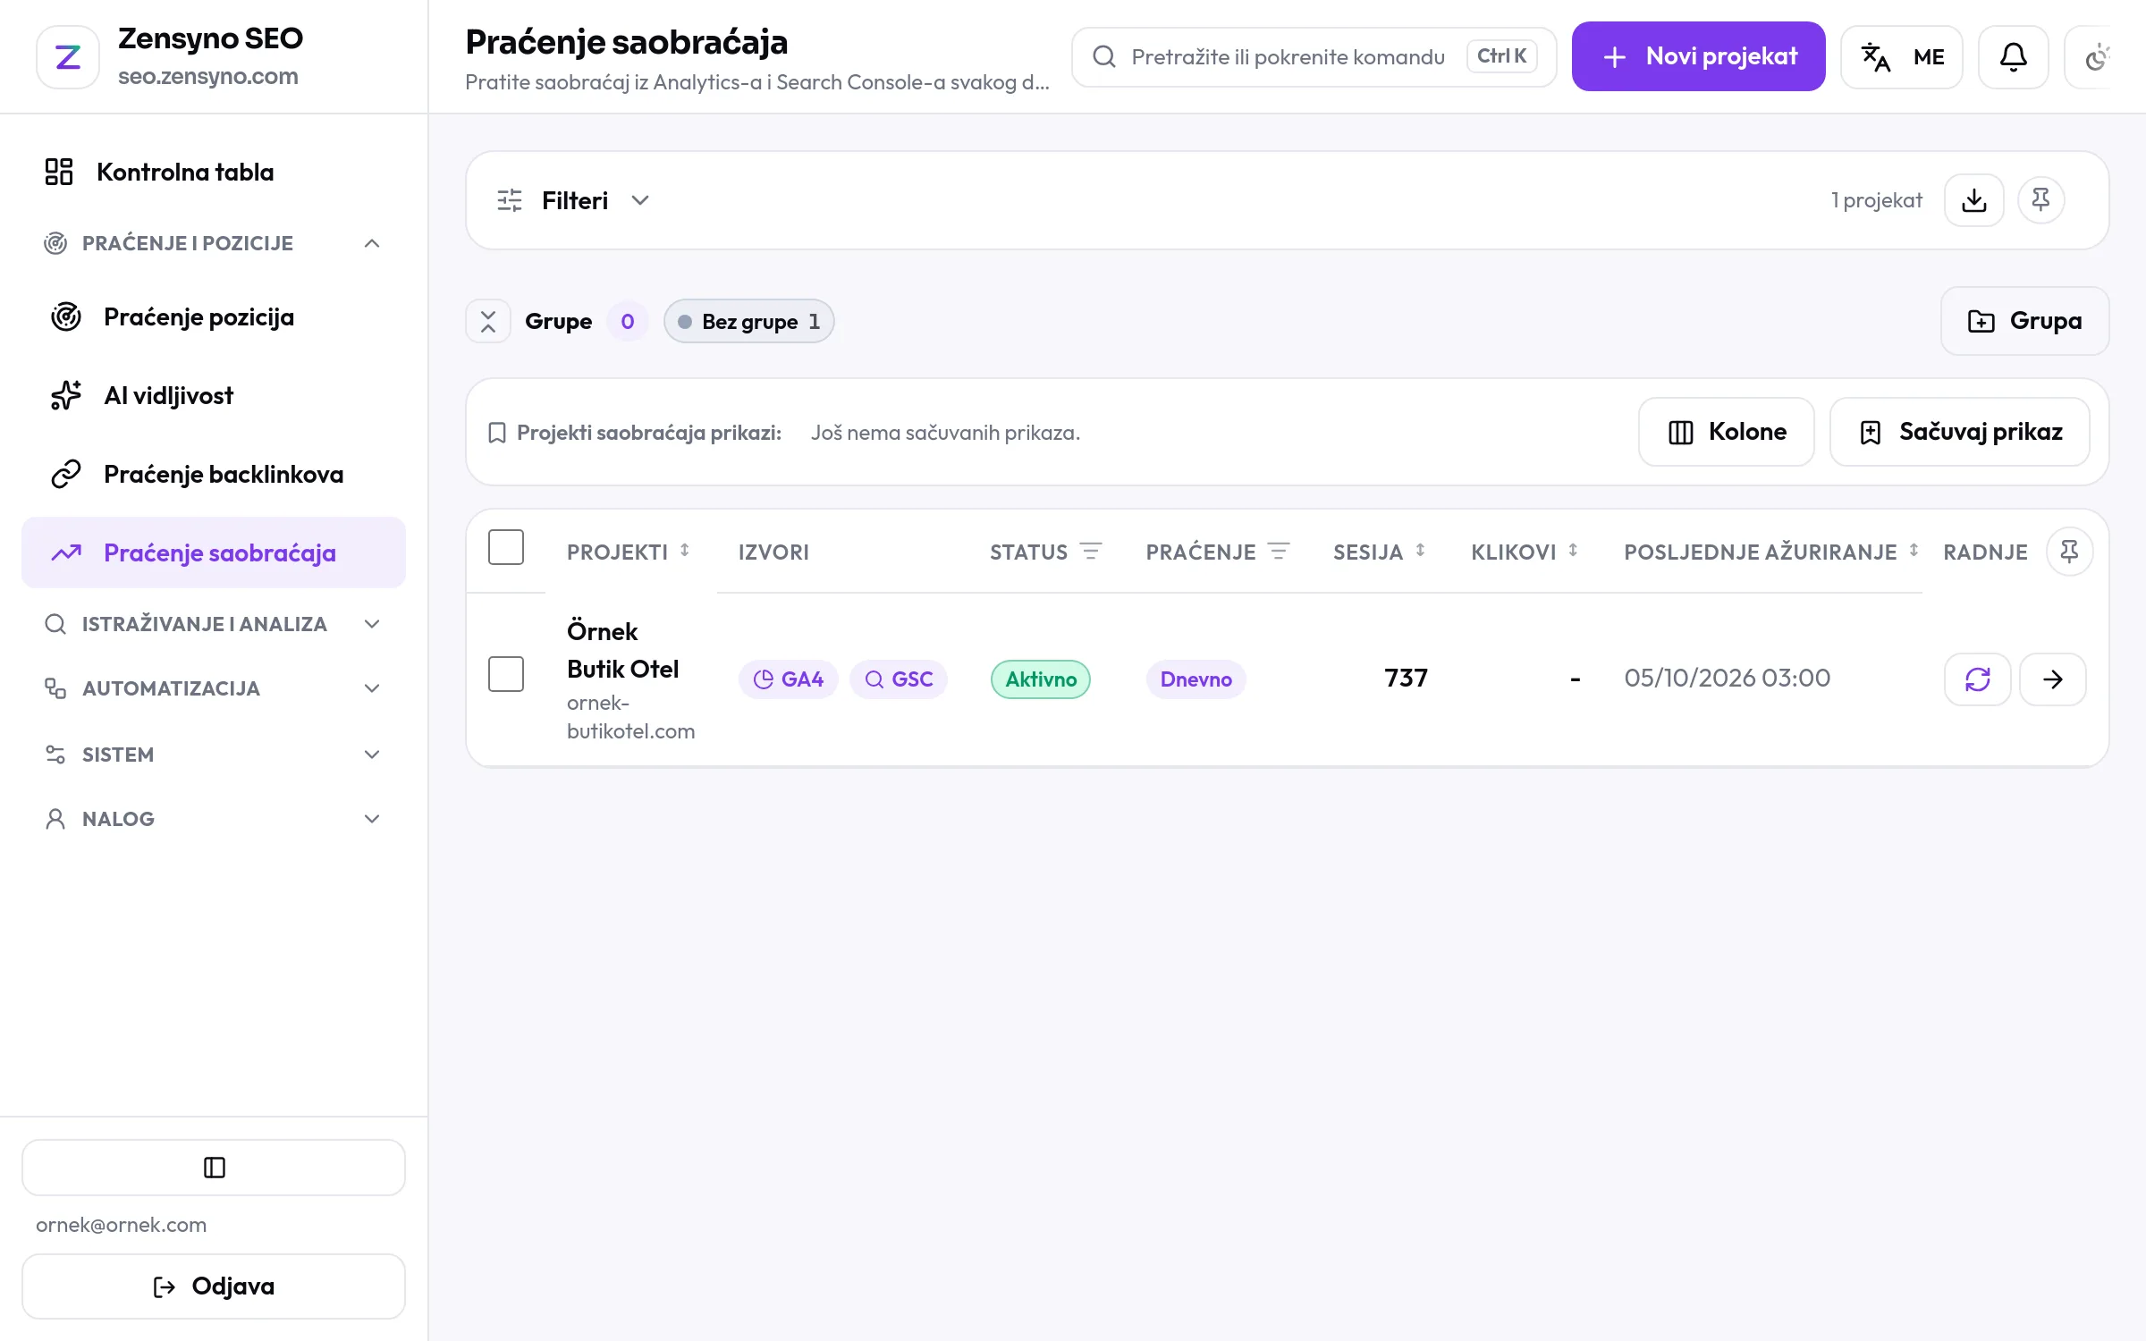Screen dimensions: 2146x1341
Task: Open Kontrolna tabla in sidebar
Action: (213, 172)
